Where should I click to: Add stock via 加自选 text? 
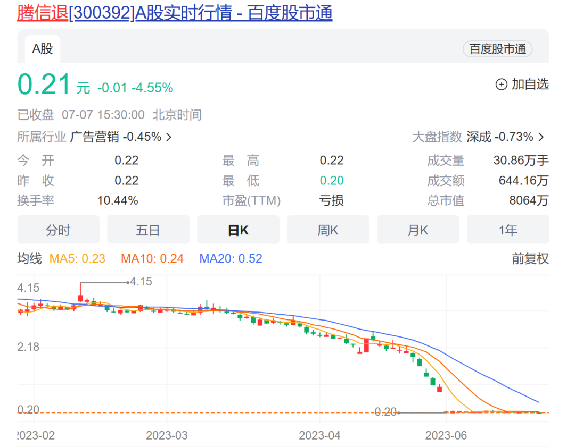point(530,85)
